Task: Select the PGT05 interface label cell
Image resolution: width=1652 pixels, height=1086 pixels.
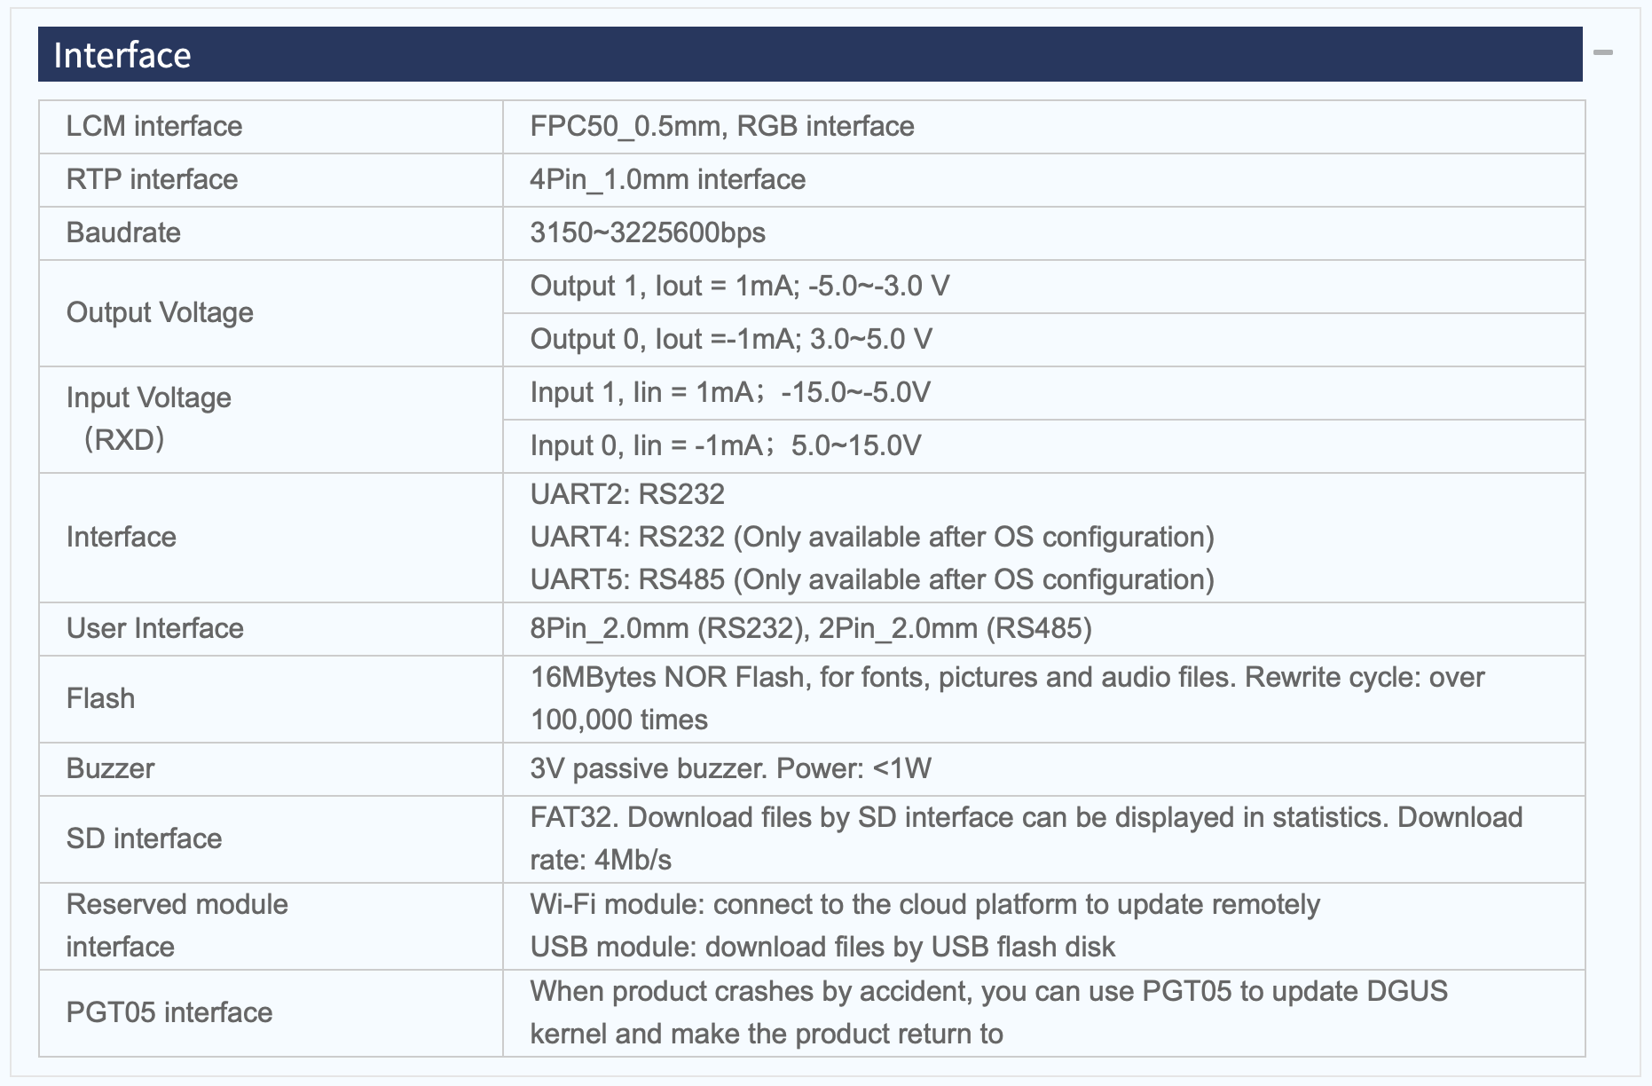Action: tap(271, 1013)
